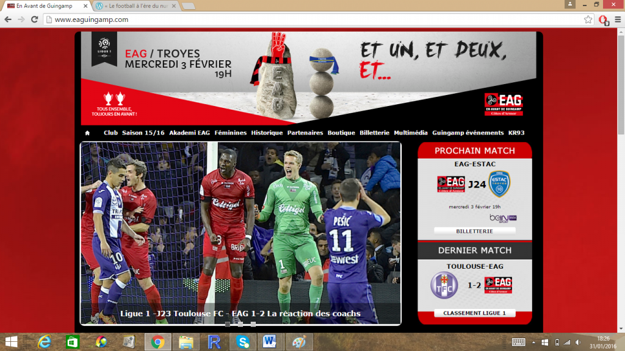625x351 pixels.
Task: Click the BILLETTERIE button under Prochain Match
Action: [474, 231]
